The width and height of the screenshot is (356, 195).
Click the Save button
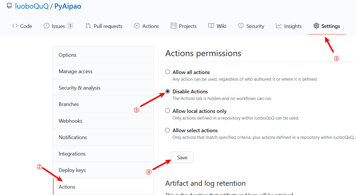(182, 158)
